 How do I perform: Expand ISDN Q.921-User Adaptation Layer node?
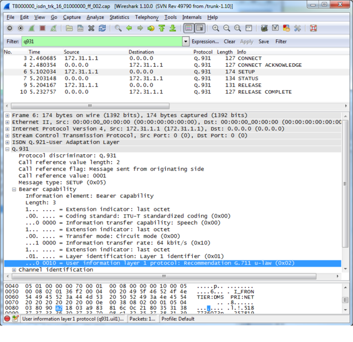[7, 143]
